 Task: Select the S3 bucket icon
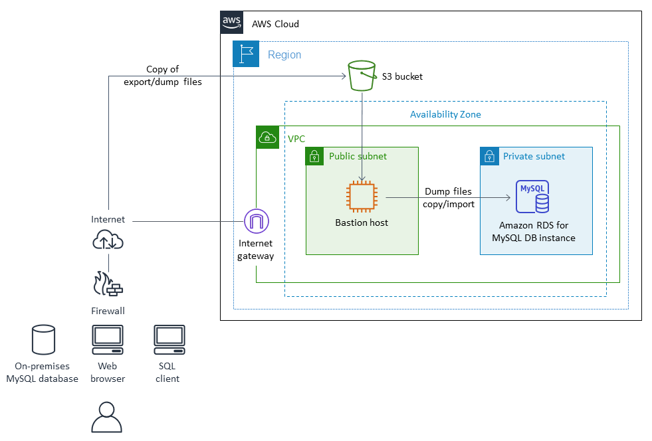pyautogui.click(x=361, y=74)
